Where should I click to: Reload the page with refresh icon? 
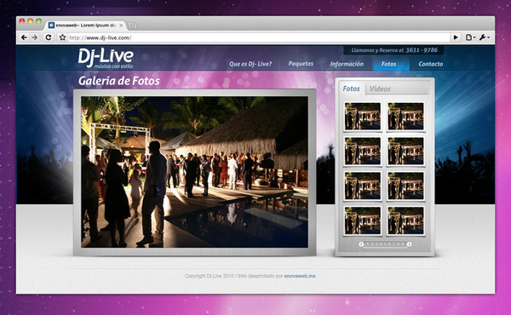pyautogui.click(x=49, y=37)
